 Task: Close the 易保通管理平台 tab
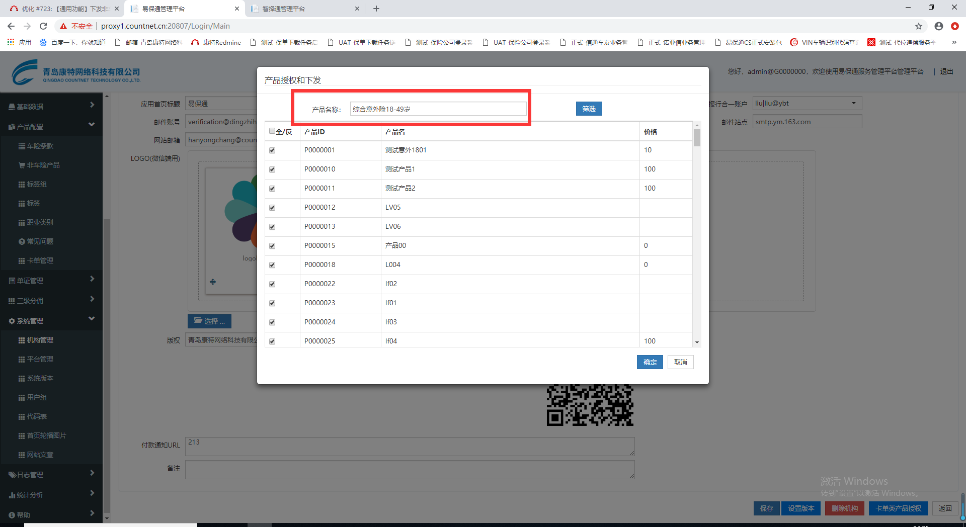click(x=237, y=9)
